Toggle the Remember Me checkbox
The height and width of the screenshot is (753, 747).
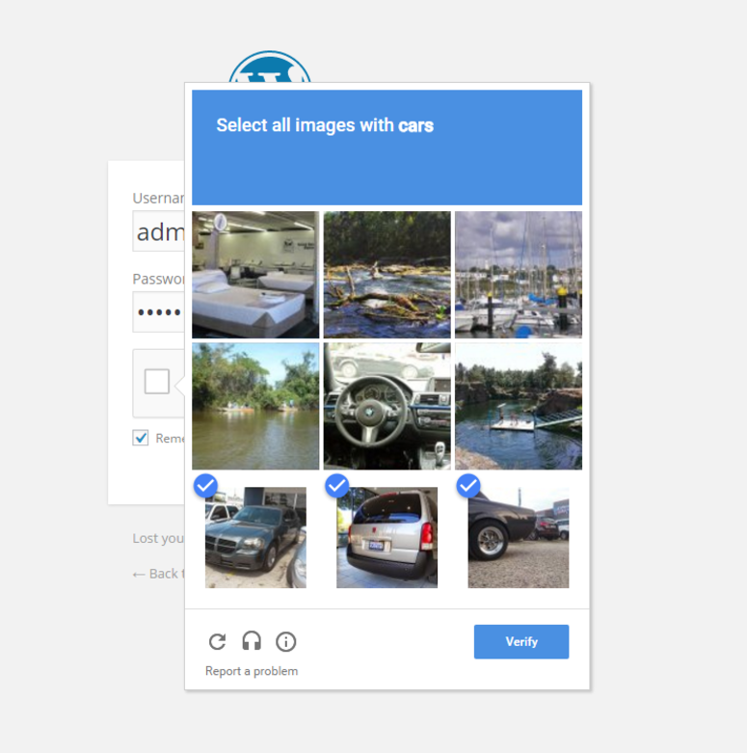pyautogui.click(x=141, y=438)
